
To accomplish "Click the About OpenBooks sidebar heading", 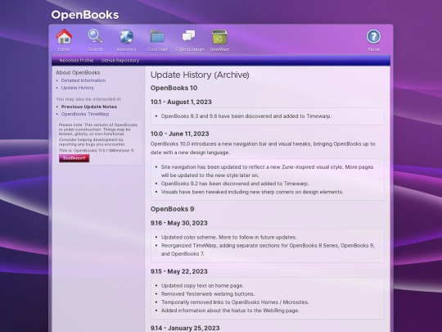I will (x=78, y=73).
